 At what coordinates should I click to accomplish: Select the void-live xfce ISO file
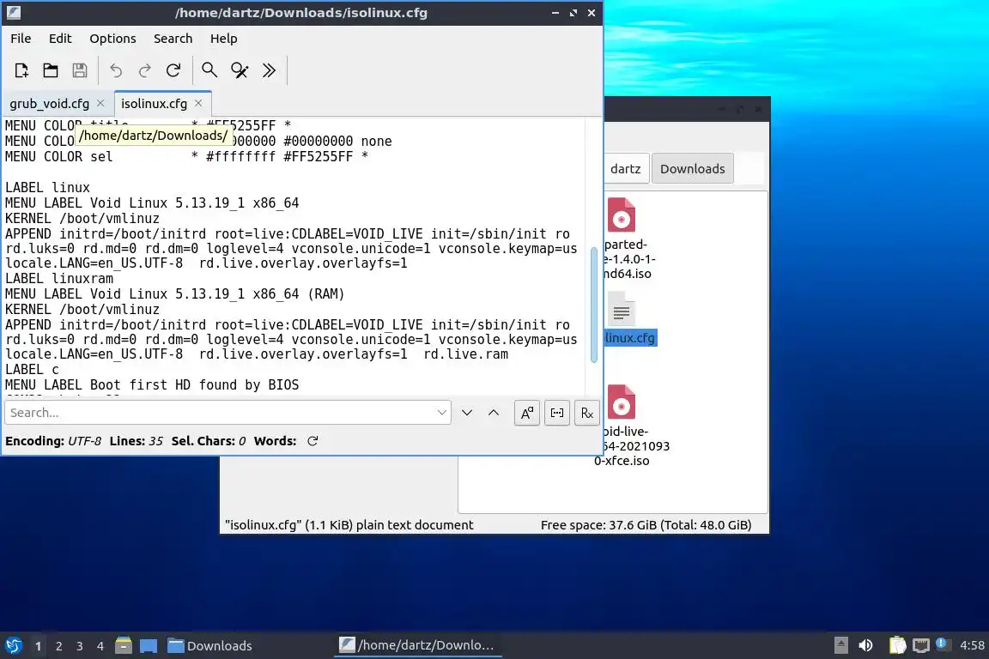pos(622,402)
